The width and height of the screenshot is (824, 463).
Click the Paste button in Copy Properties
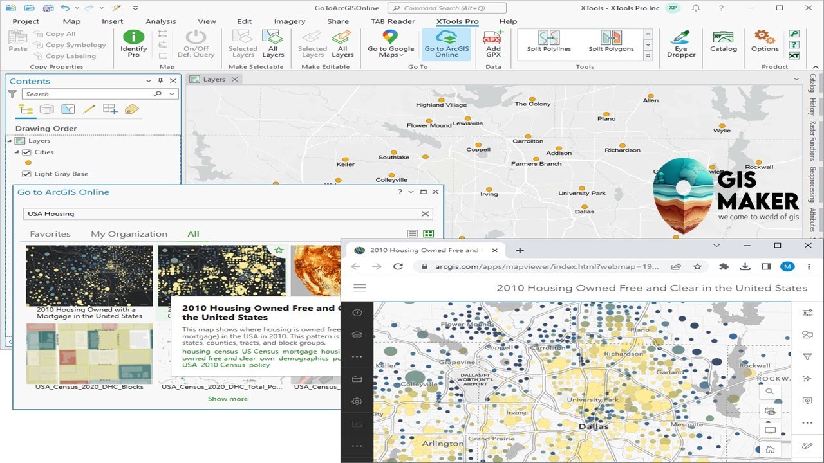(x=18, y=41)
